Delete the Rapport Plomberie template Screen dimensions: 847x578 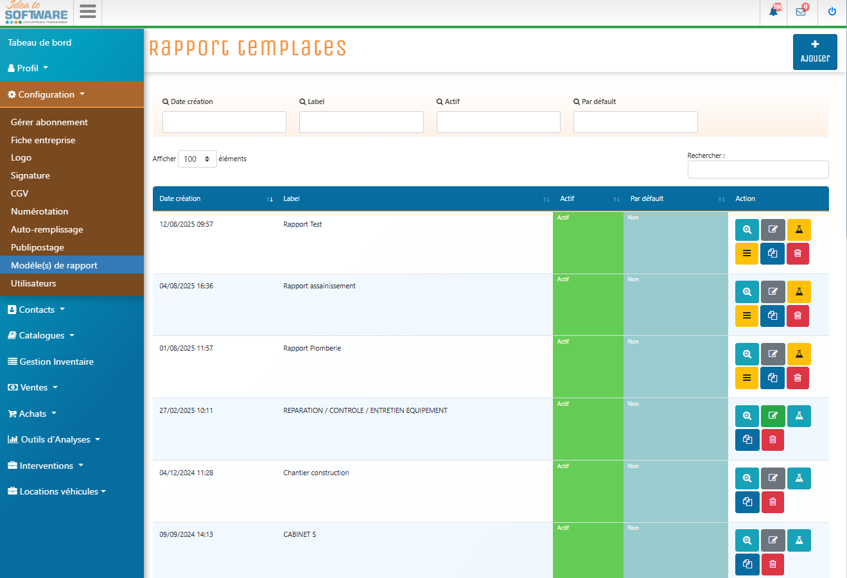798,378
